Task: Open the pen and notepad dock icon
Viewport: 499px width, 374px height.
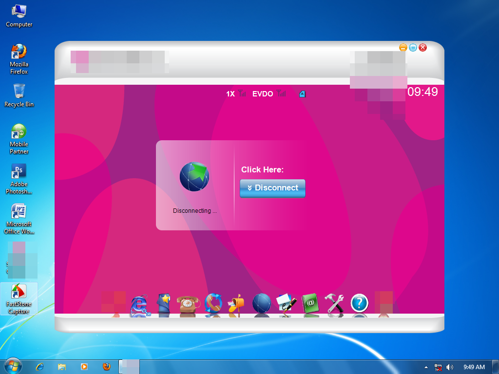Action: [x=286, y=304]
